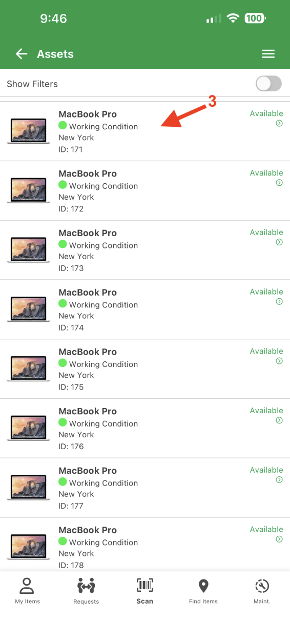This screenshot has width=290, height=619.
Task: Tap the Show Filters label
Action: coord(32,84)
